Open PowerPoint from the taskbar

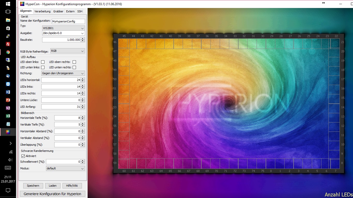click(x=8, y=100)
